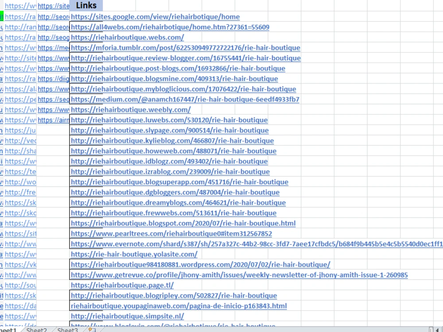Click the truncated https://ju link cell
This screenshot has width=443, height=332.
click(x=20, y=130)
